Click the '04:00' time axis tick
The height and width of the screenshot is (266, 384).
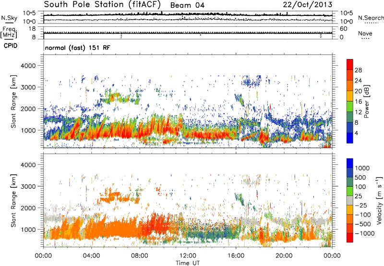click(x=91, y=256)
